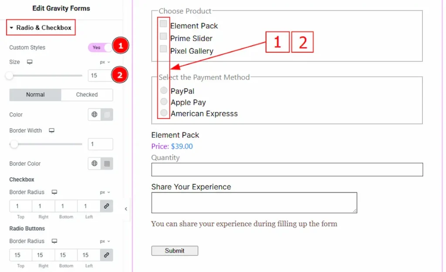Click inside the Quantity input field
This screenshot has width=446, height=272.
(x=287, y=169)
